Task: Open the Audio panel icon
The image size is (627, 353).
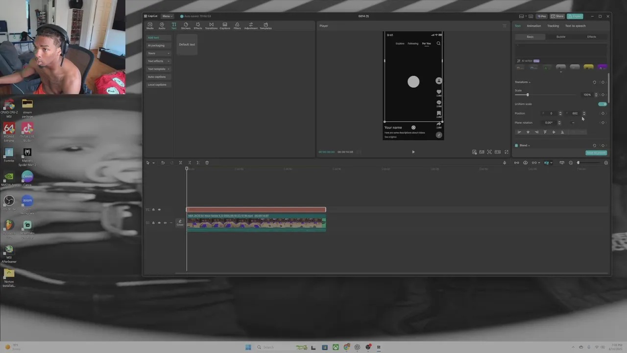Action: tap(162, 25)
